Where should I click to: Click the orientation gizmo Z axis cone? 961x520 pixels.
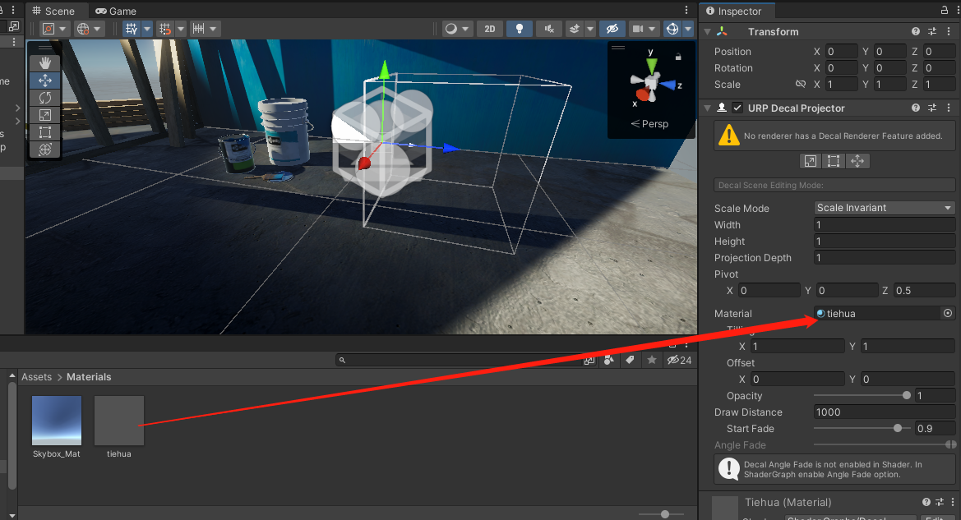point(668,85)
